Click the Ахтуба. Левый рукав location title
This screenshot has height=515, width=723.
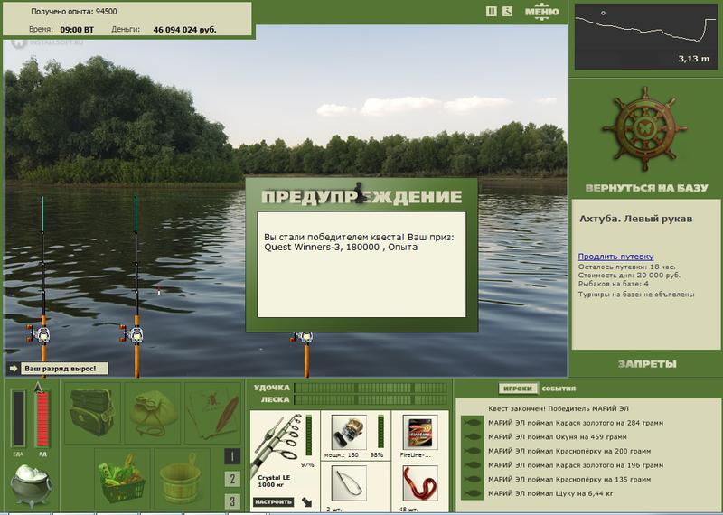click(x=635, y=219)
